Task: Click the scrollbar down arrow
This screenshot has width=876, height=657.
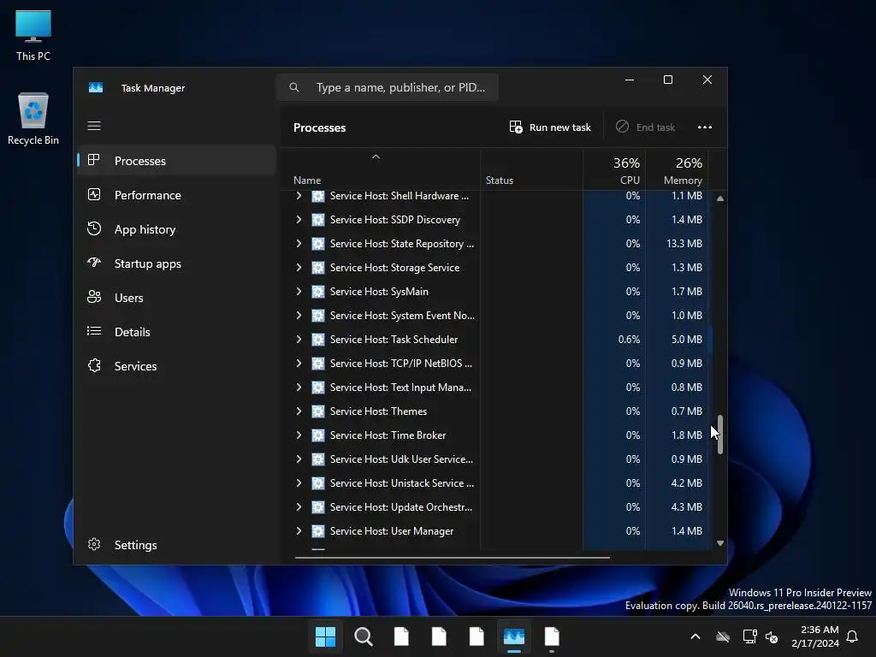Action: point(720,543)
